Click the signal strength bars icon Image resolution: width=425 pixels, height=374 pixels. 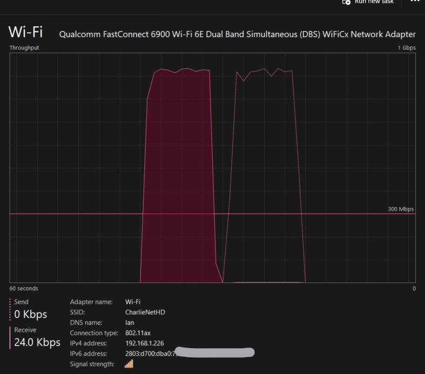point(129,364)
